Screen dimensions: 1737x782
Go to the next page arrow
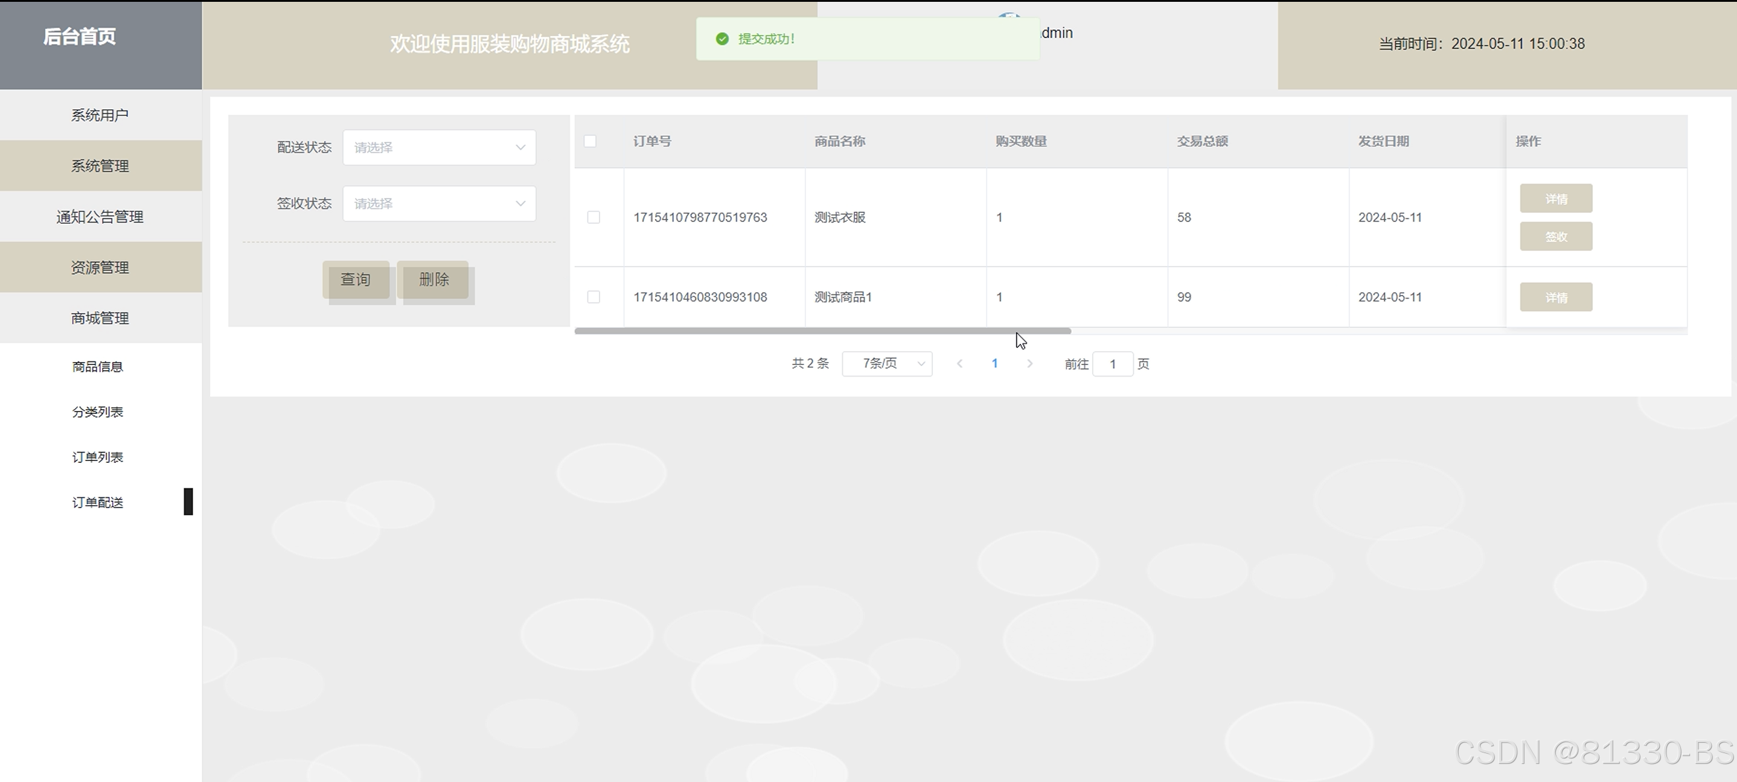pyautogui.click(x=1029, y=364)
